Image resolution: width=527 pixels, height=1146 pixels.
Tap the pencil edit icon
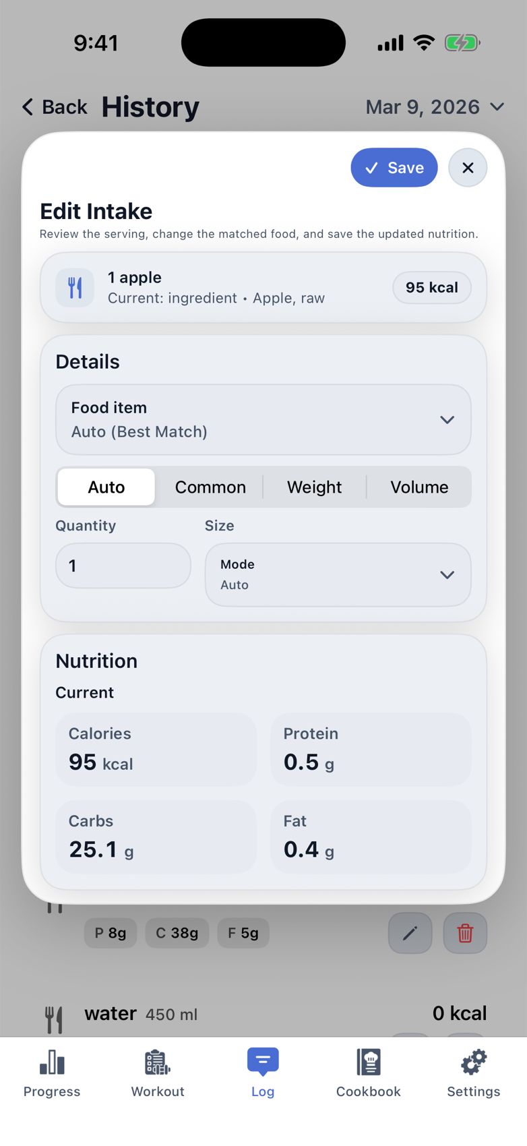click(410, 933)
